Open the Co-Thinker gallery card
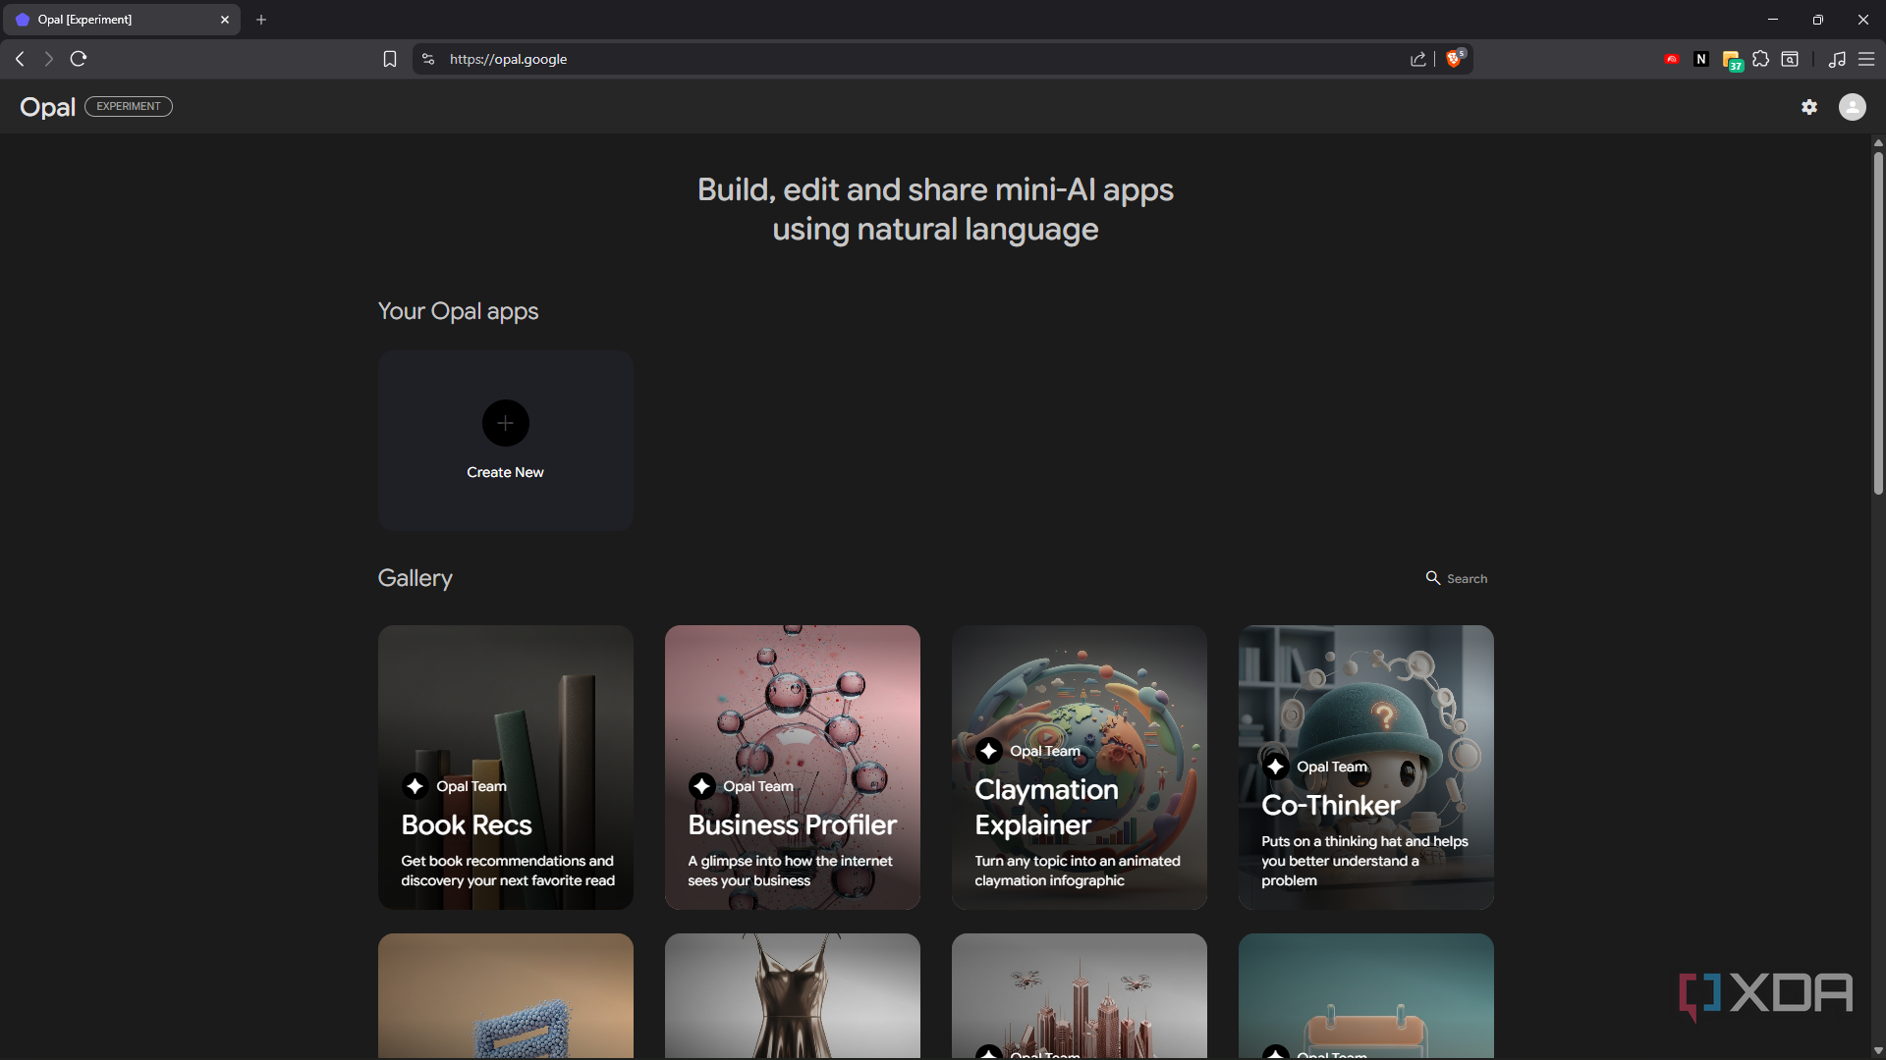Image resolution: width=1886 pixels, height=1060 pixels. (x=1365, y=768)
